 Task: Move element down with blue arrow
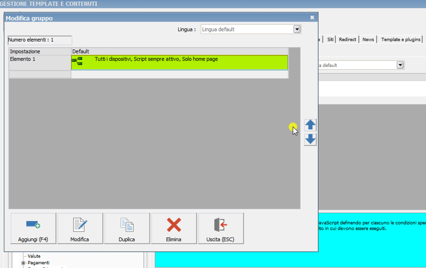pyautogui.click(x=310, y=139)
